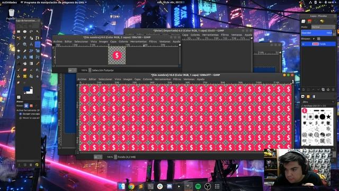Viewport: 339px width, 191px height.
Task: Swap foreground and background colors arrow
Action: (x=32, y=88)
